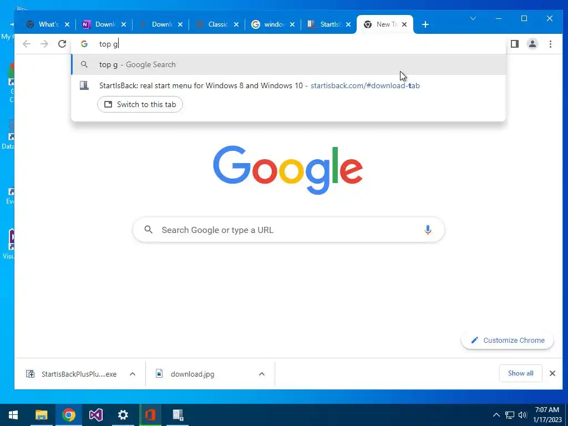Image resolution: width=568 pixels, height=426 pixels.
Task: Click Show all downloads button
Action: click(520, 373)
